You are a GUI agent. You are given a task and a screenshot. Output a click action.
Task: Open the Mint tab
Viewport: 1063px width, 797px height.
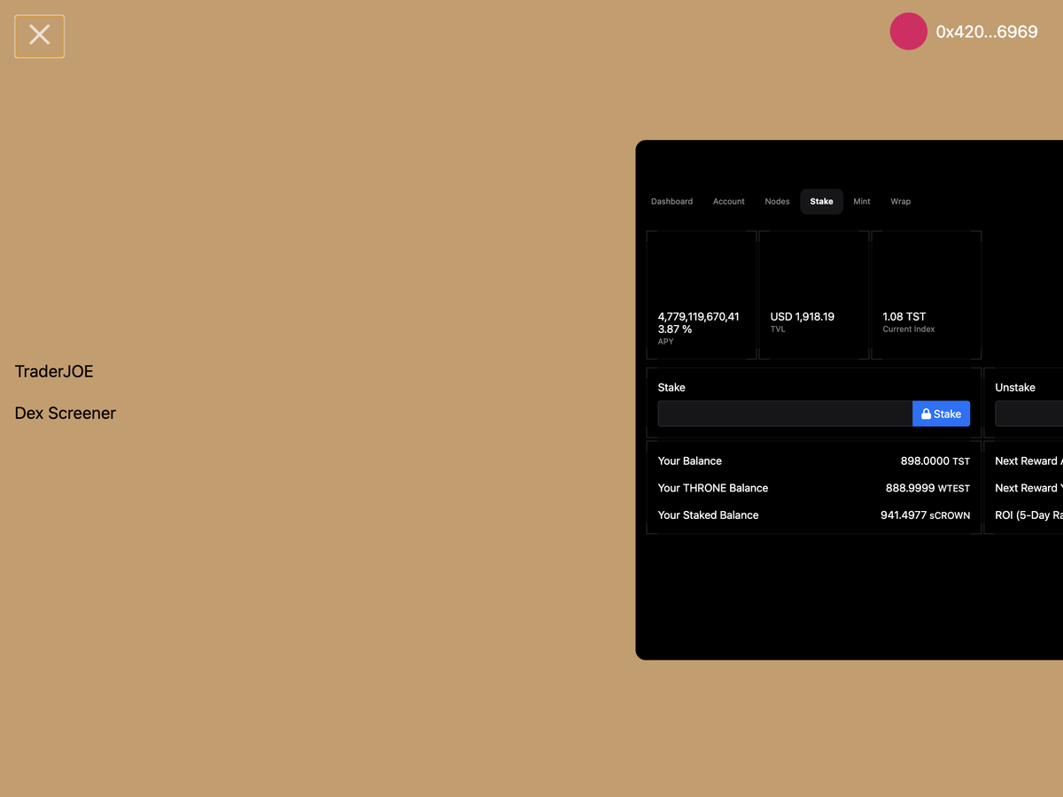click(861, 201)
